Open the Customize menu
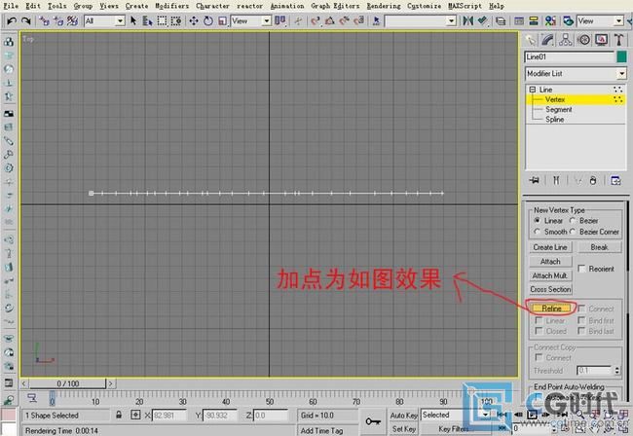The width and height of the screenshot is (633, 436). (x=424, y=6)
